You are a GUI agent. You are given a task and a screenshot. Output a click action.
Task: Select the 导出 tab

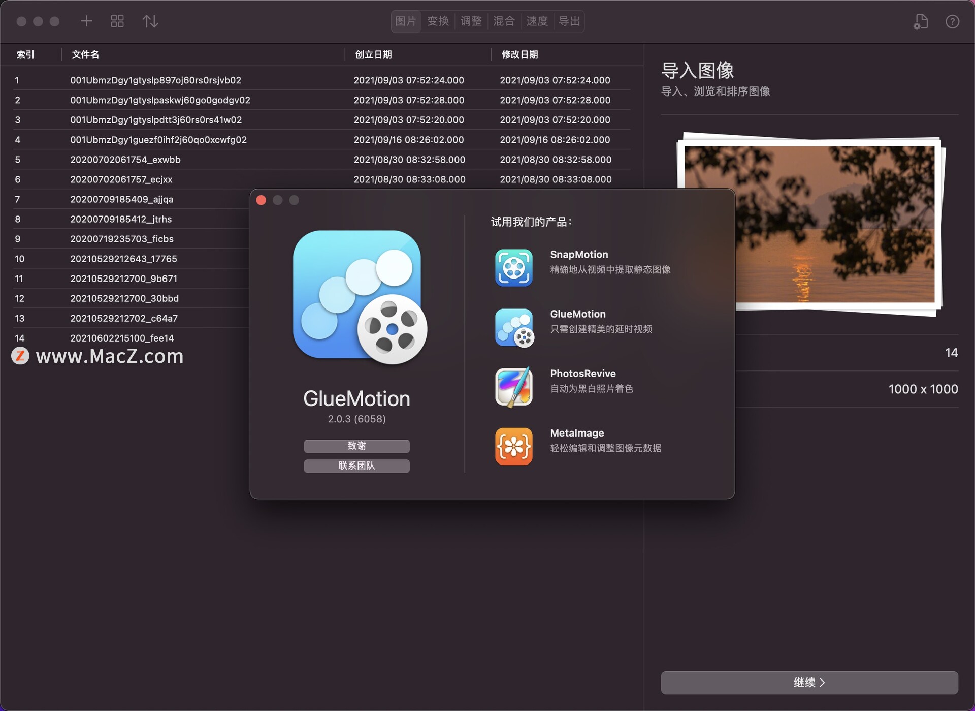click(569, 21)
